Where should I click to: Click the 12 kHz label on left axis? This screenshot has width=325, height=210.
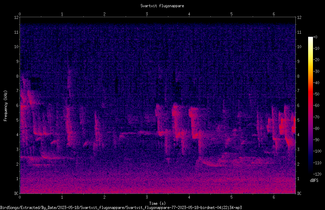point(17,18)
